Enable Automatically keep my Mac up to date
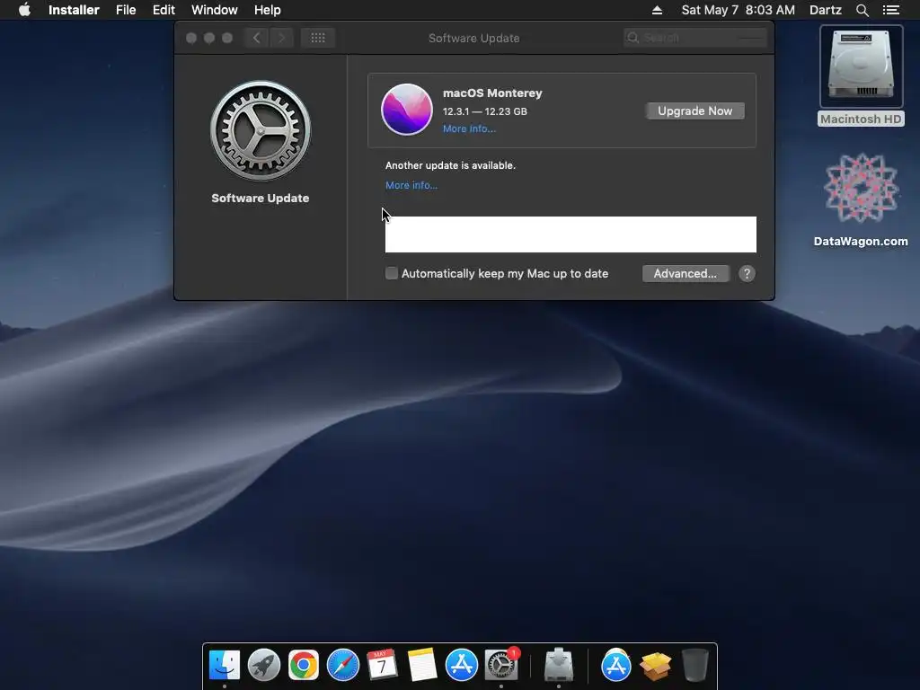 [x=392, y=273]
